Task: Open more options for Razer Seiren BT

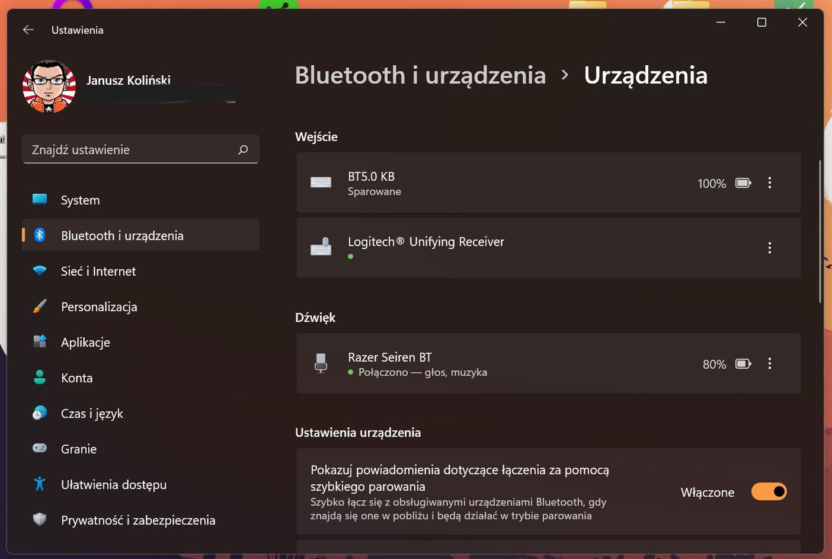Action: tap(770, 363)
